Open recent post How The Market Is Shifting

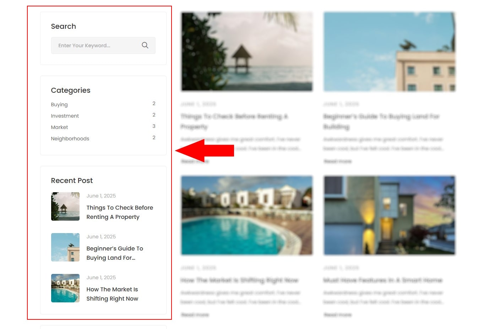(112, 294)
